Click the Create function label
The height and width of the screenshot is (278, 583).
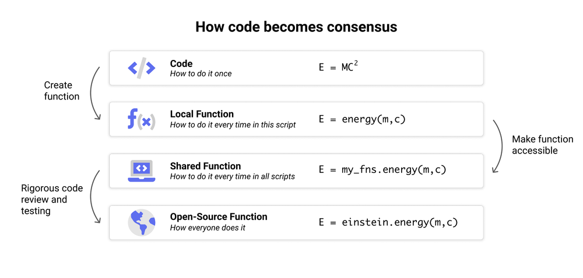[x=61, y=91]
